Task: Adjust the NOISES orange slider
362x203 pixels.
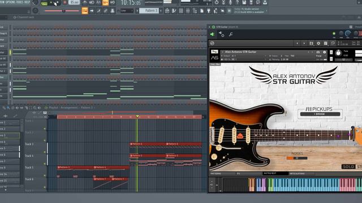Action: click(x=297, y=158)
